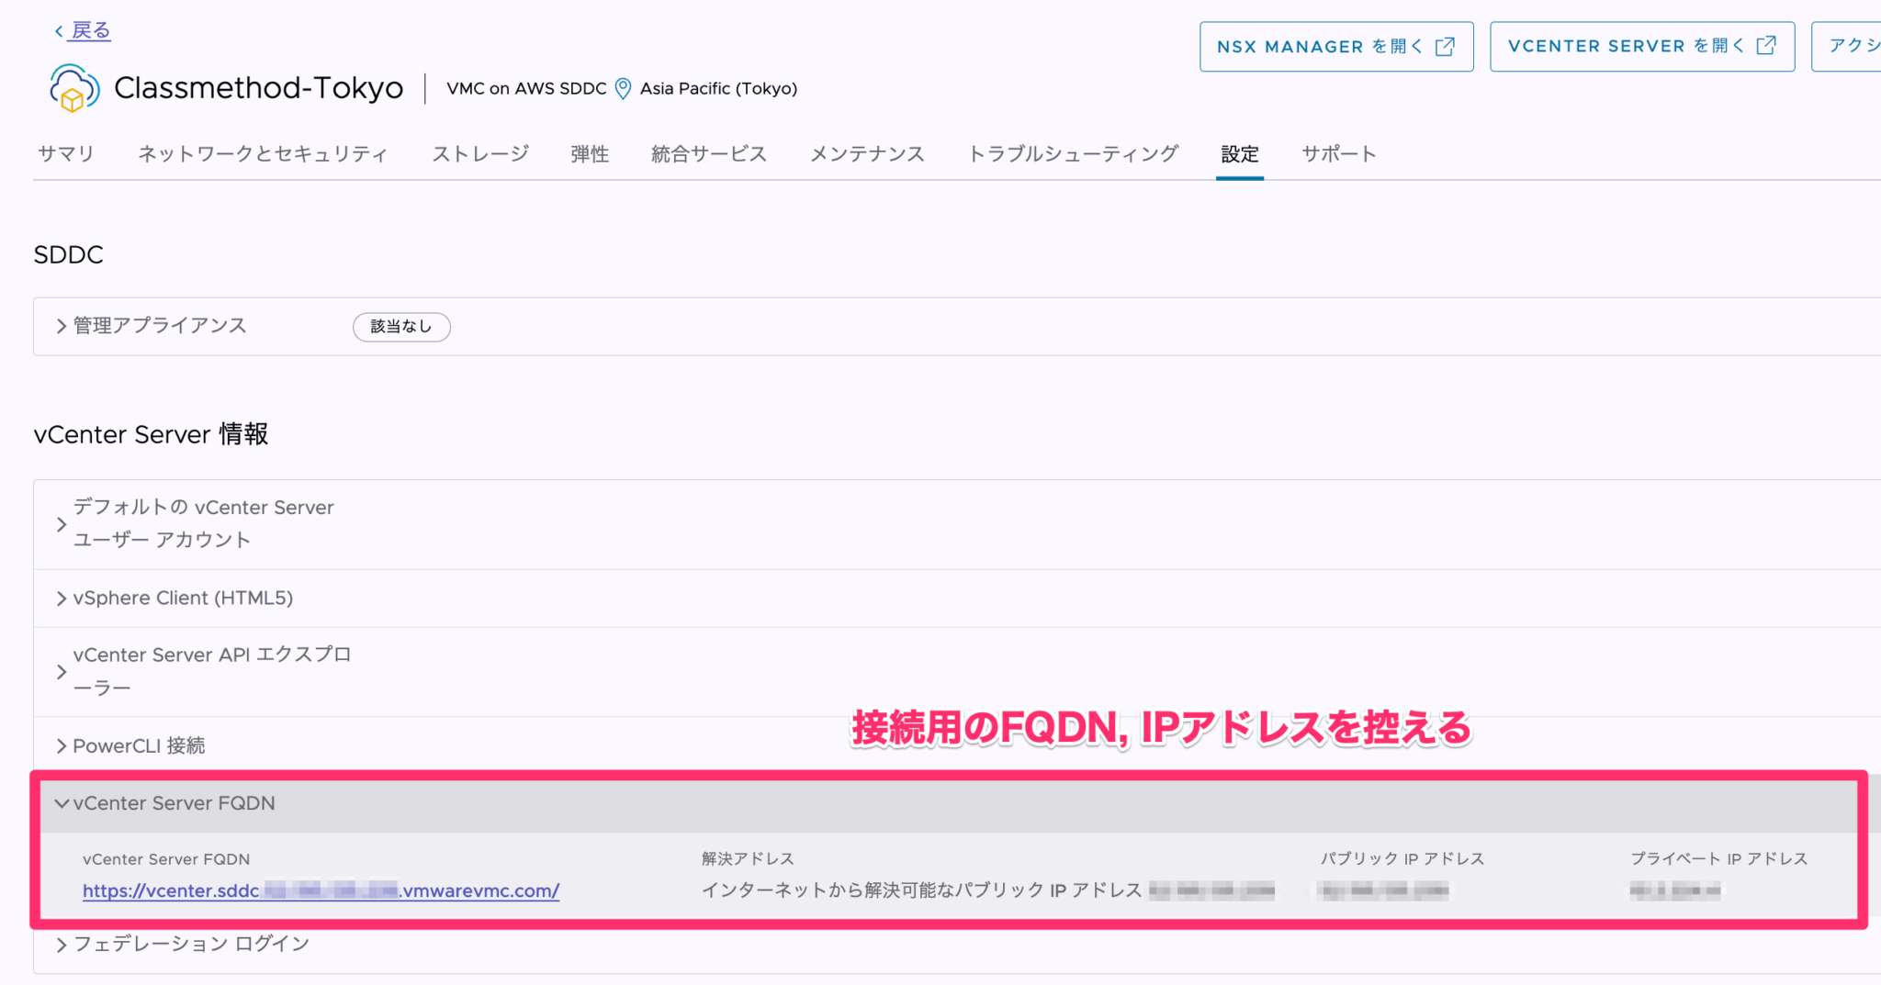Image resolution: width=1881 pixels, height=985 pixels.
Task: Open the メンテナンス tab
Action: pyautogui.click(x=866, y=154)
